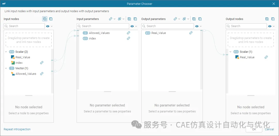
Task: Focus the Input parameters search field
Action: (103, 26)
